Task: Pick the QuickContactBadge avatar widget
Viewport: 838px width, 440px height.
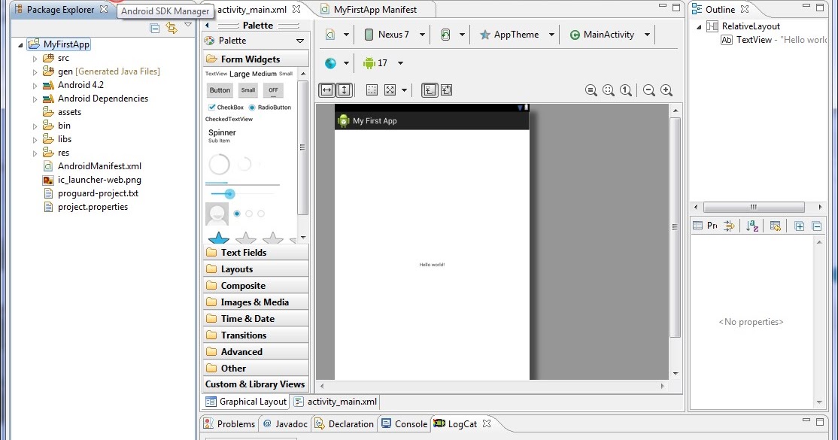Action: [x=217, y=214]
